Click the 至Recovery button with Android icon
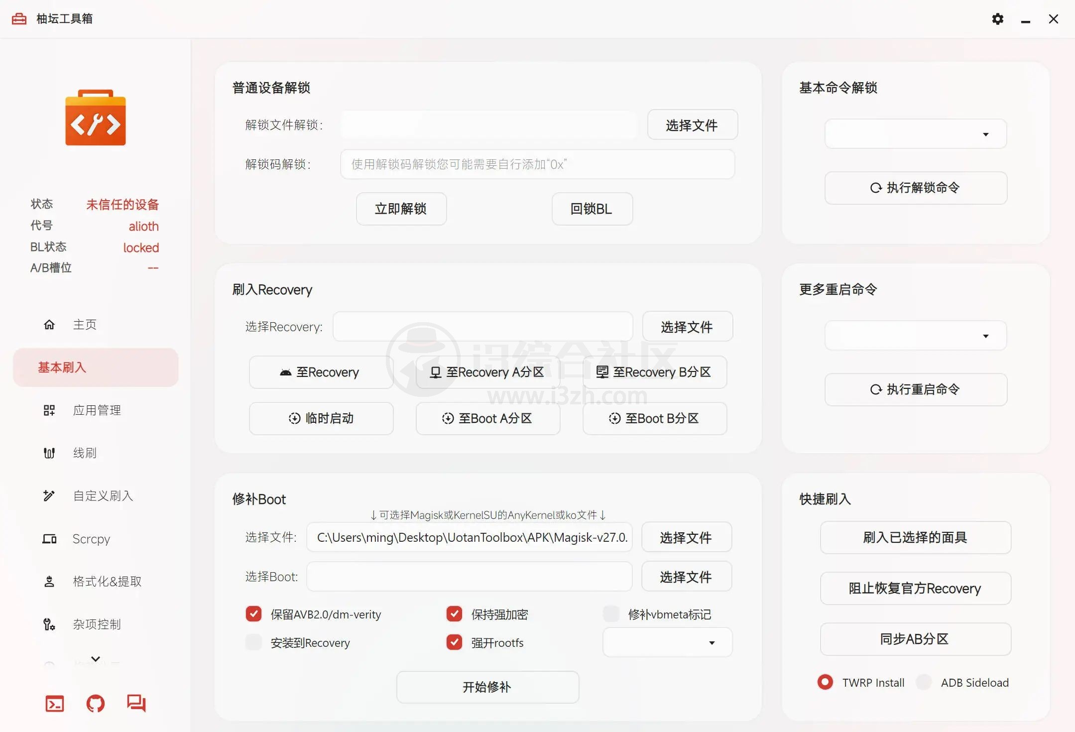Image resolution: width=1075 pixels, height=732 pixels. point(321,372)
